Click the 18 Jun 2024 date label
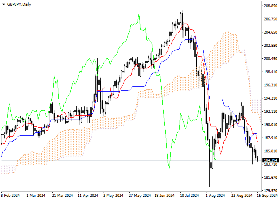Screen dimensions: 280x200 [x=164, y=196]
